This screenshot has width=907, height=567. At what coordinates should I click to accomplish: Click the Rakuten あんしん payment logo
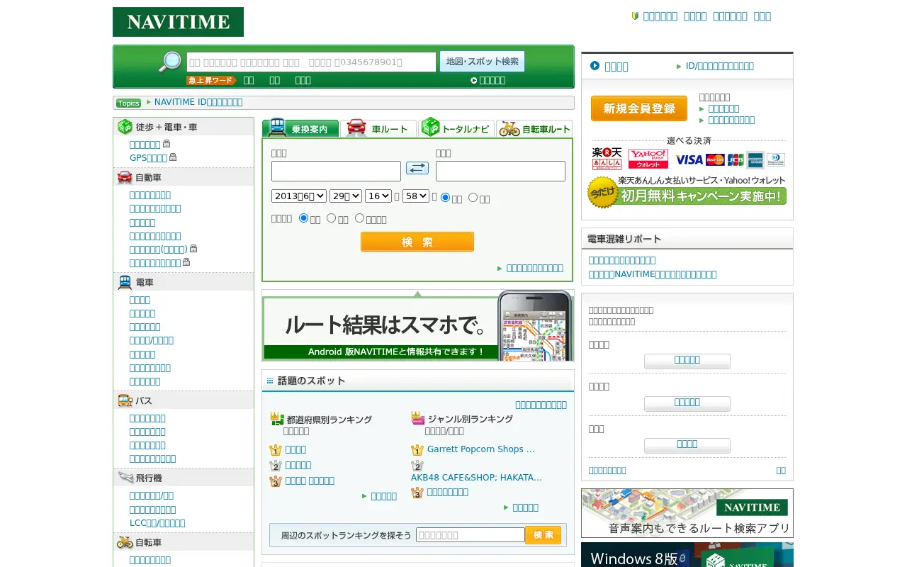607,158
